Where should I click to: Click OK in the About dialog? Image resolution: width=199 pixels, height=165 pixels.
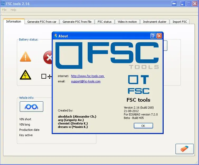pos(143,126)
